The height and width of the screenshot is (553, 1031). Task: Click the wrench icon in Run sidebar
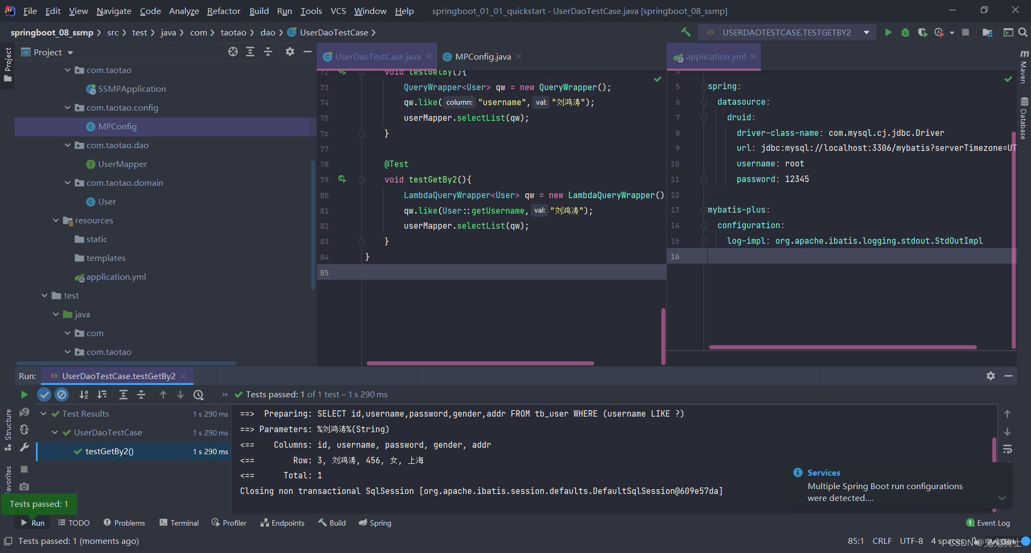24,447
